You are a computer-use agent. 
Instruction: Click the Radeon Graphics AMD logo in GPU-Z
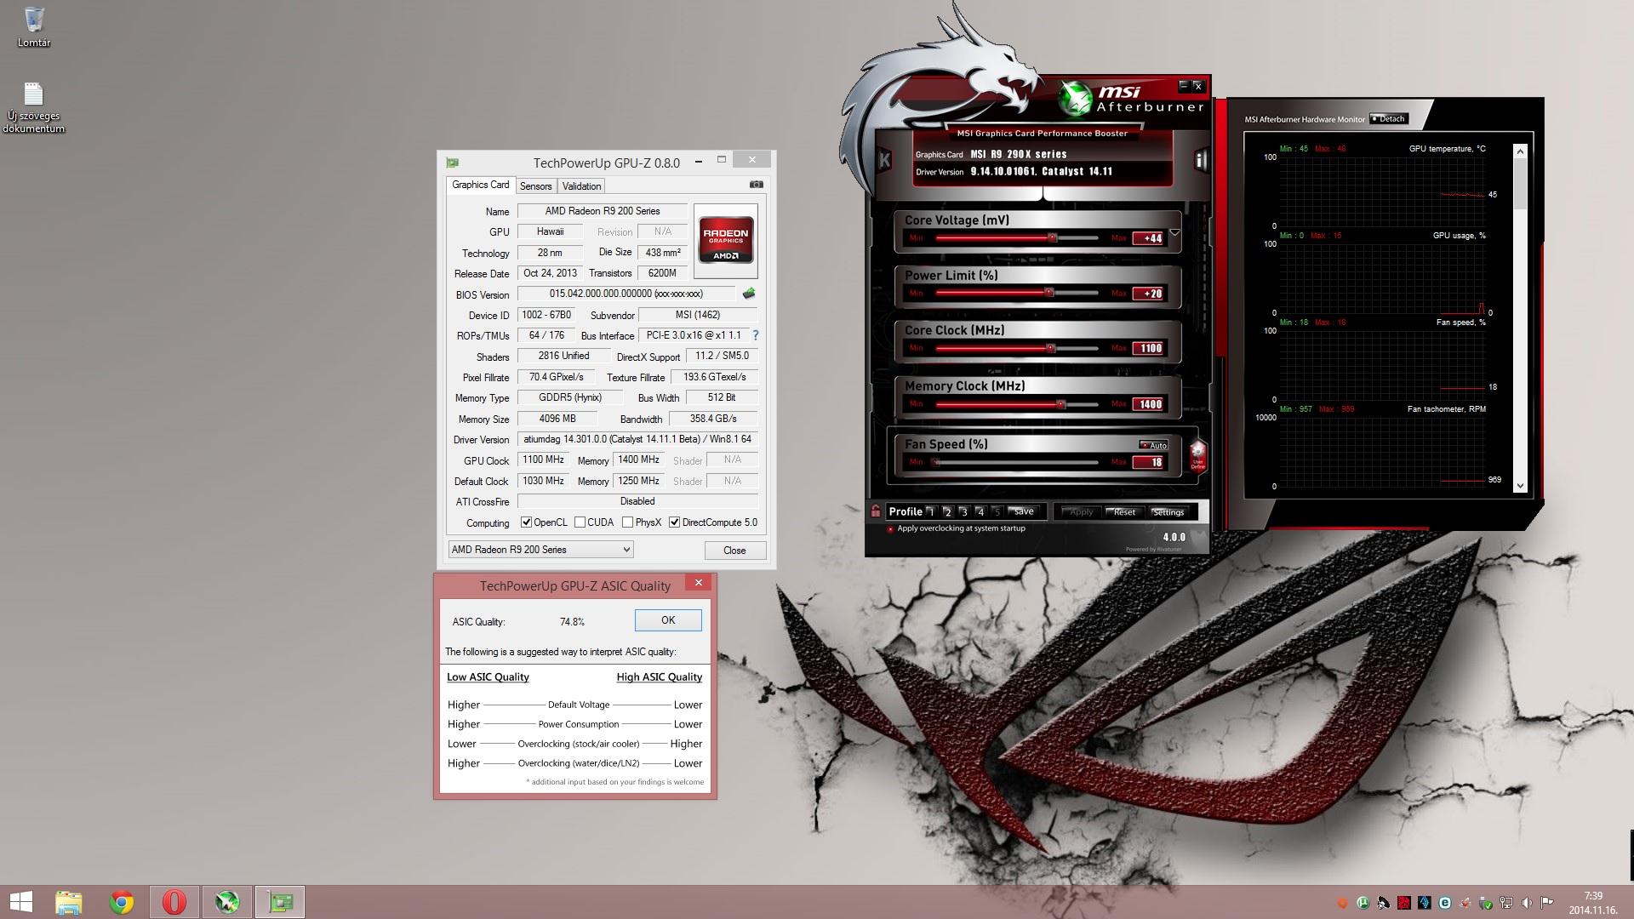click(x=726, y=242)
